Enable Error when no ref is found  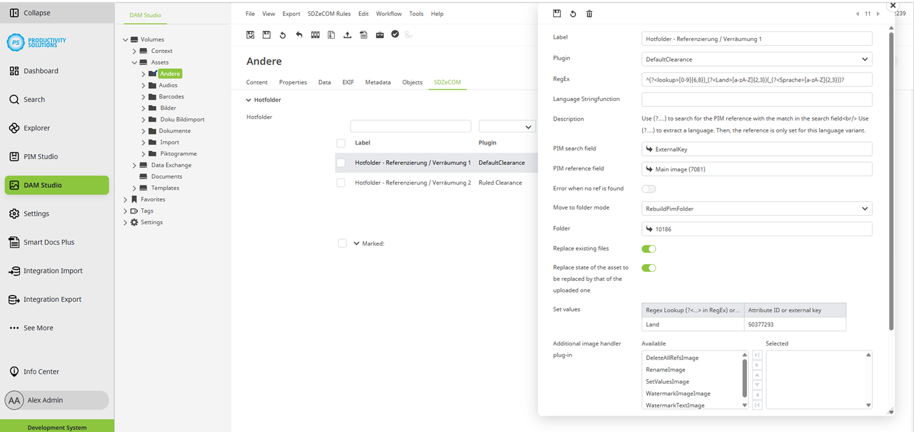[649, 189]
